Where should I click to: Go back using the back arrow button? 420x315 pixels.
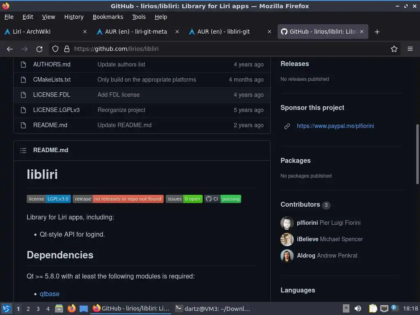pyautogui.click(x=10, y=49)
